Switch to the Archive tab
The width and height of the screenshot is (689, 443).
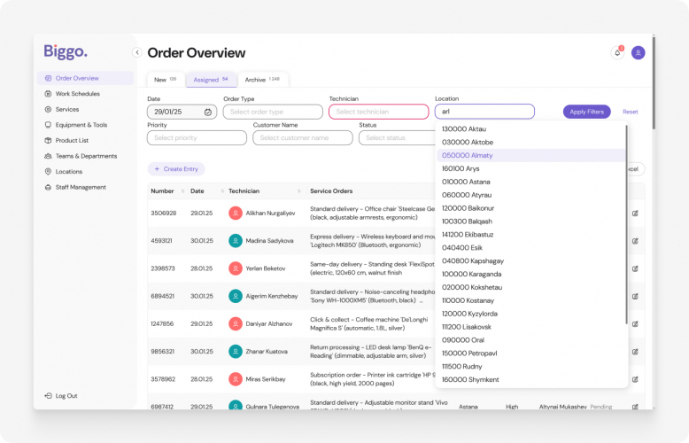(x=262, y=80)
